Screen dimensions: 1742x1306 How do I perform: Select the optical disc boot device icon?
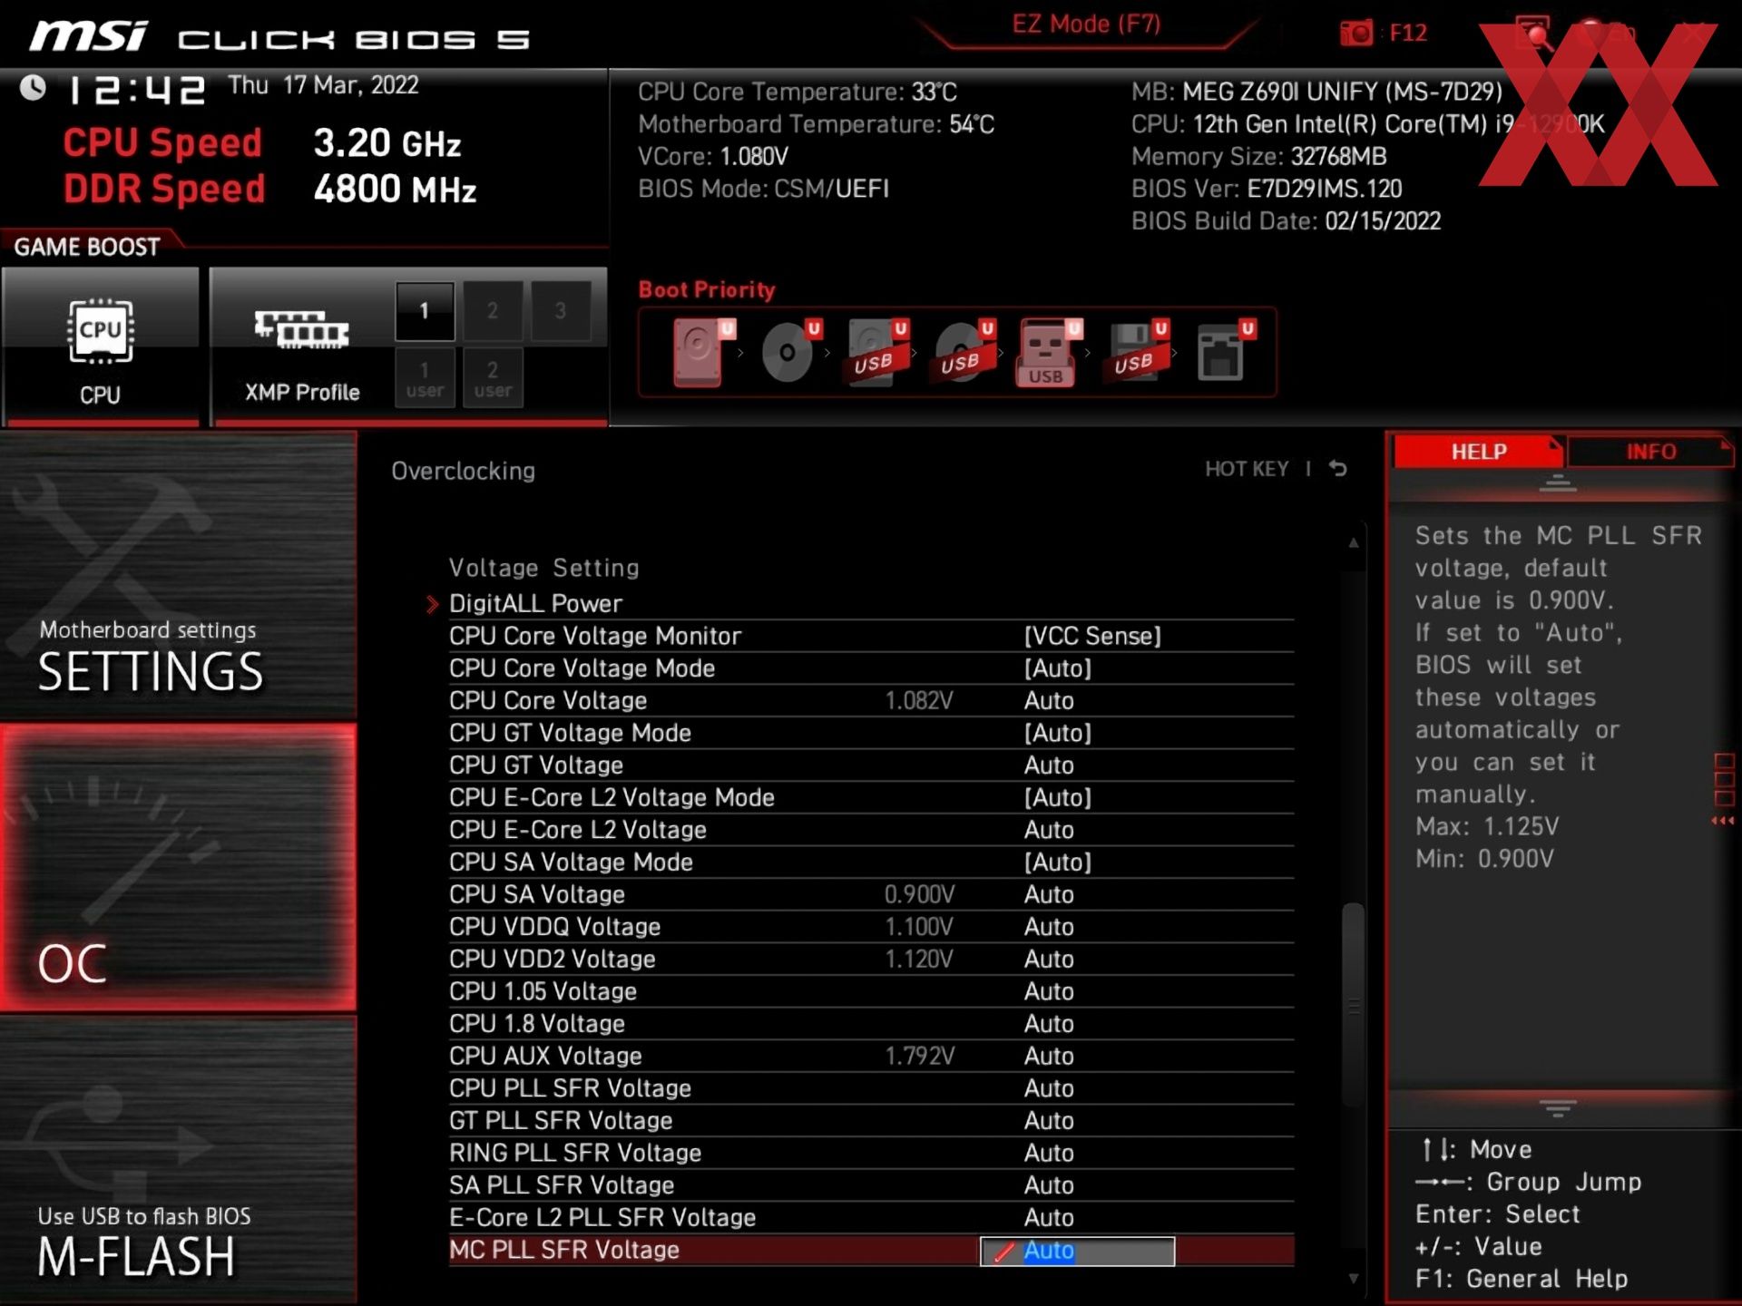click(788, 352)
